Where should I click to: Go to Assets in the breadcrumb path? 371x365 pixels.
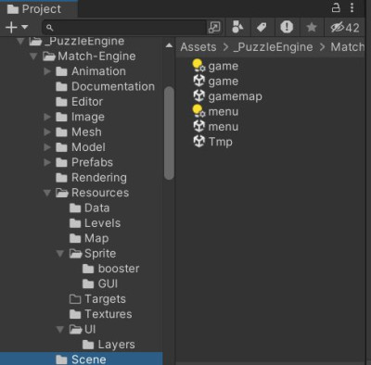pos(198,47)
